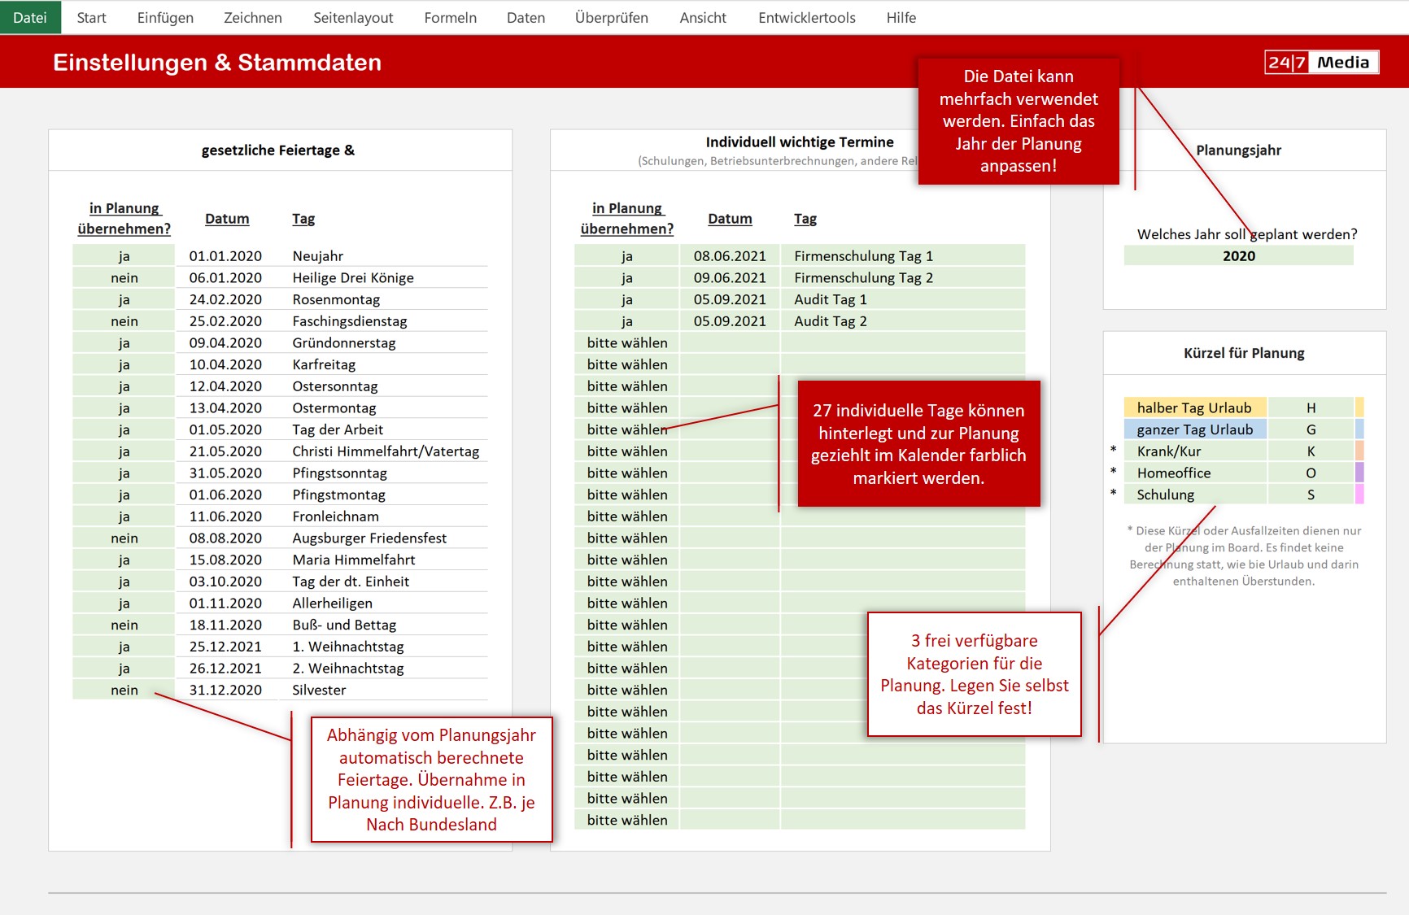Switch to the Formeln ribbon tab
Screen dimensions: 1409x915
pyautogui.click(x=450, y=17)
